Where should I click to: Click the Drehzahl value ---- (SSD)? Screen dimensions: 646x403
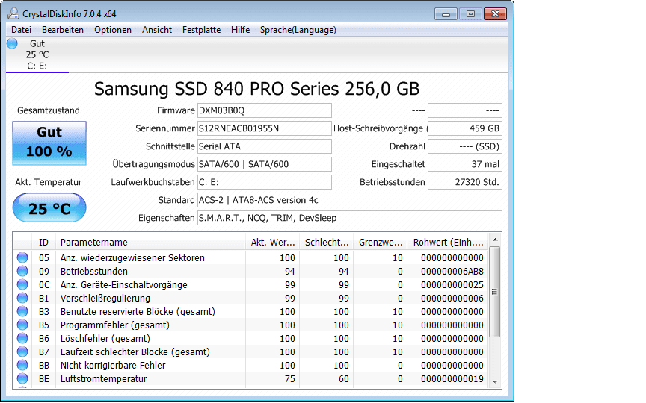465,146
